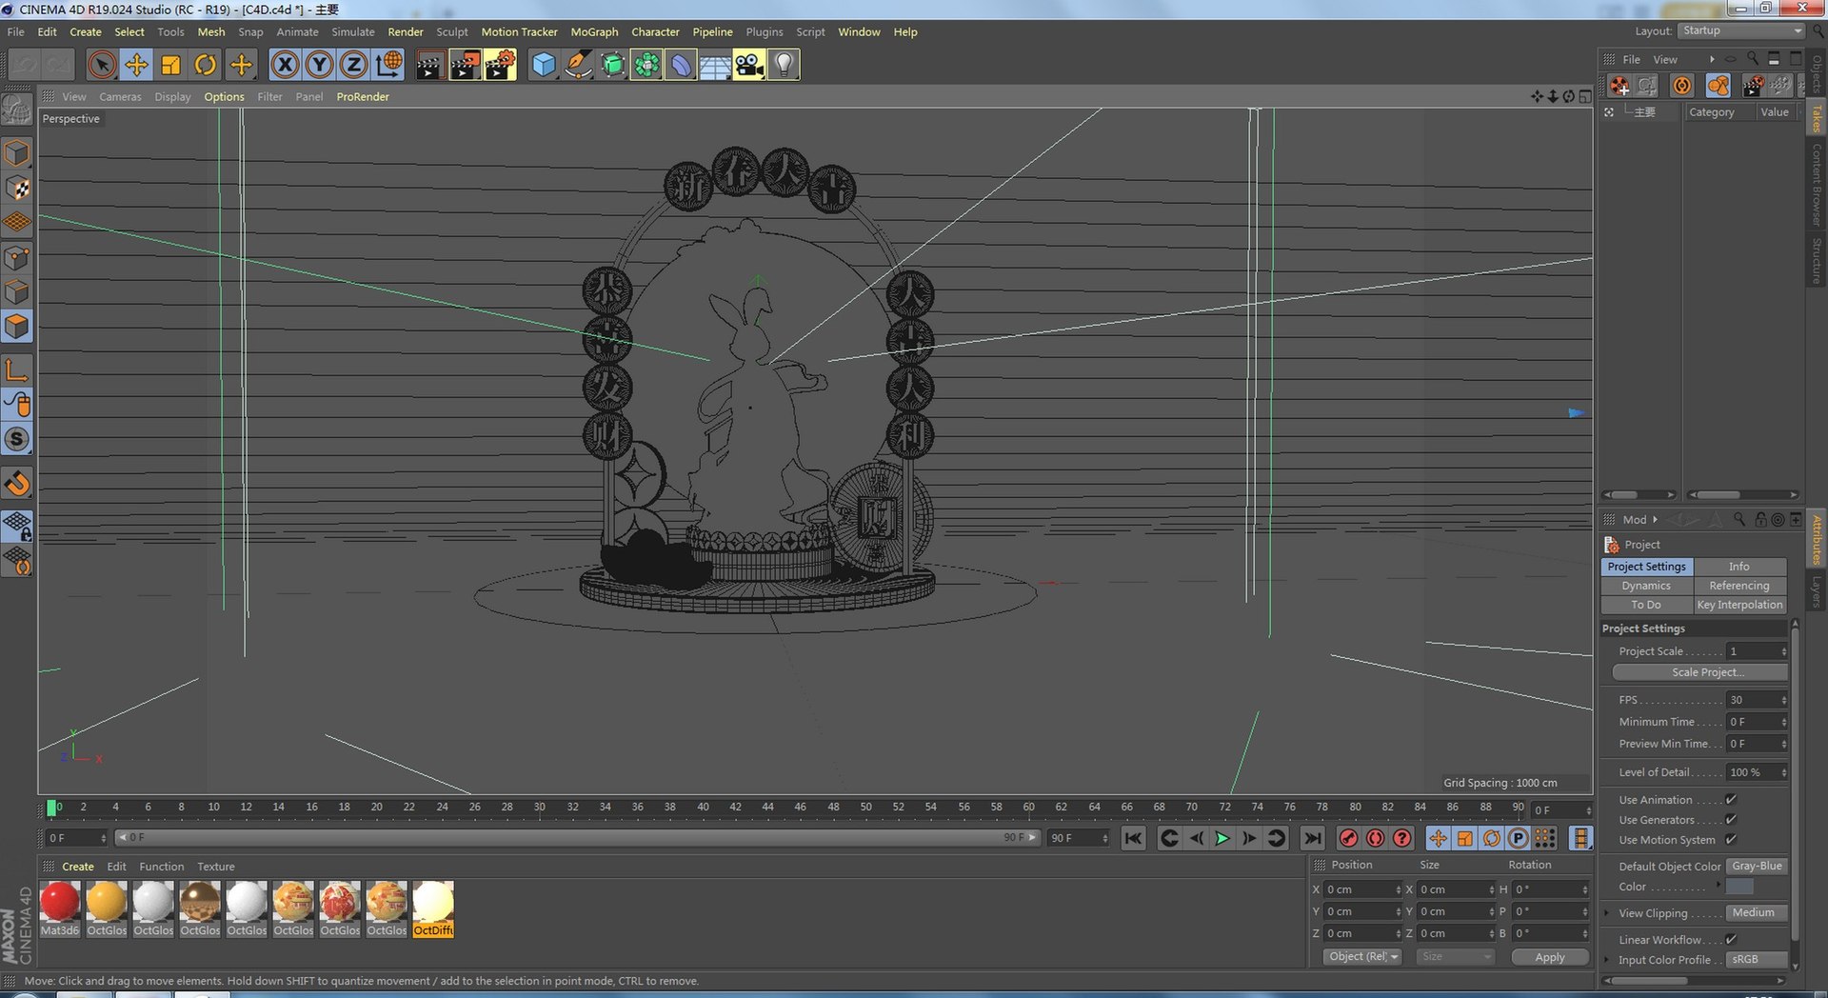Expand the View Clipping options arrow

(x=1607, y=913)
